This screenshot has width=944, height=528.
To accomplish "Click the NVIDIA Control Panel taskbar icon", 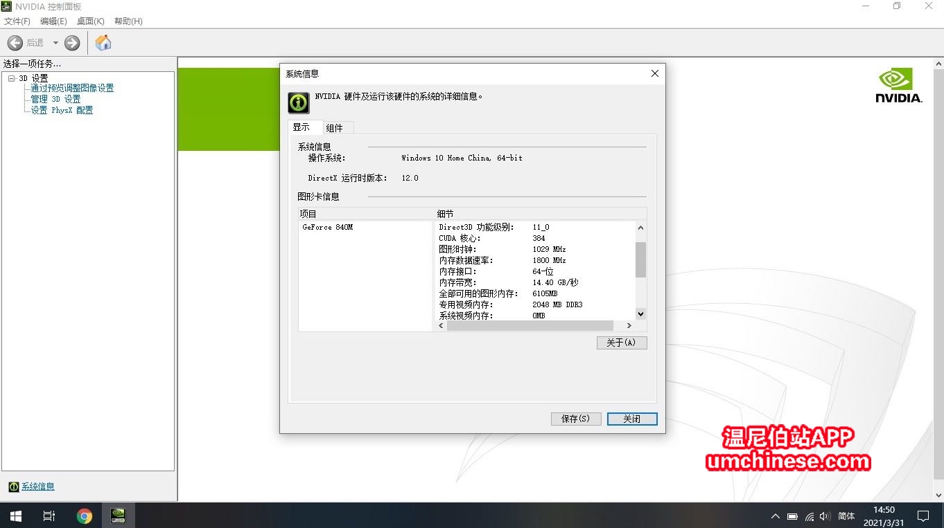I will 119,516.
